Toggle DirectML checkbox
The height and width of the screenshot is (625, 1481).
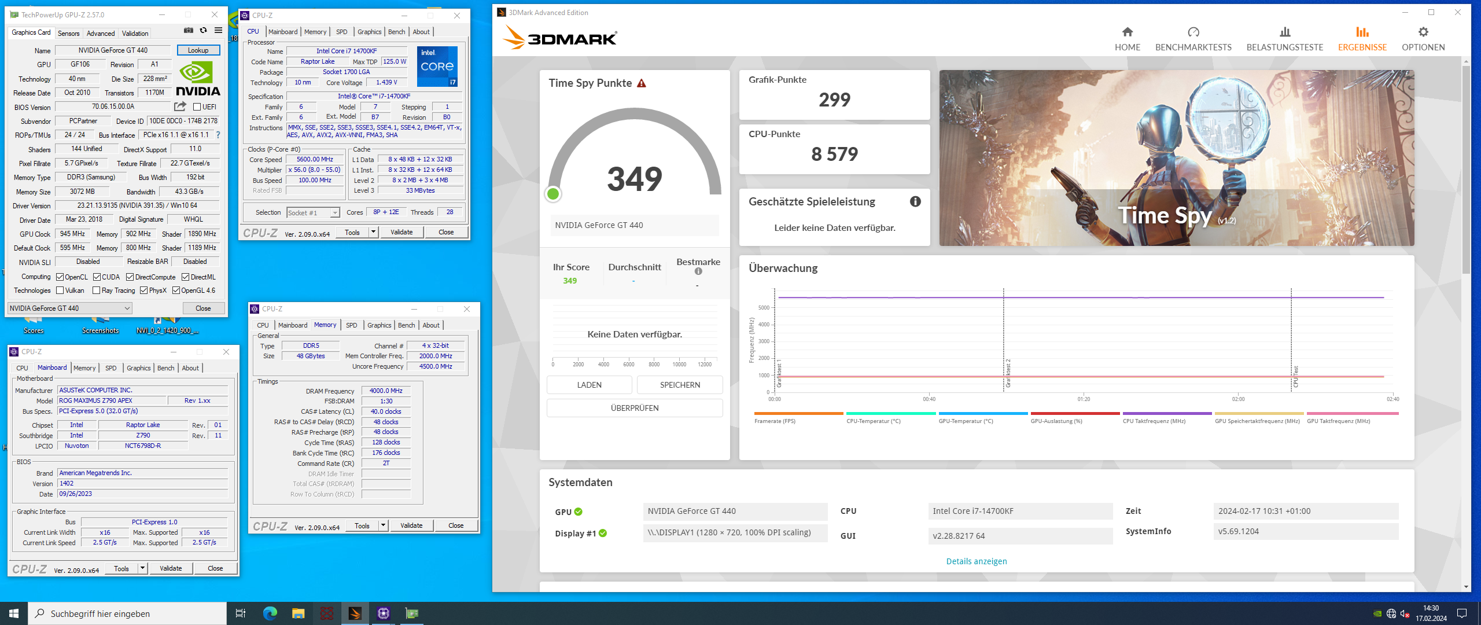(185, 277)
